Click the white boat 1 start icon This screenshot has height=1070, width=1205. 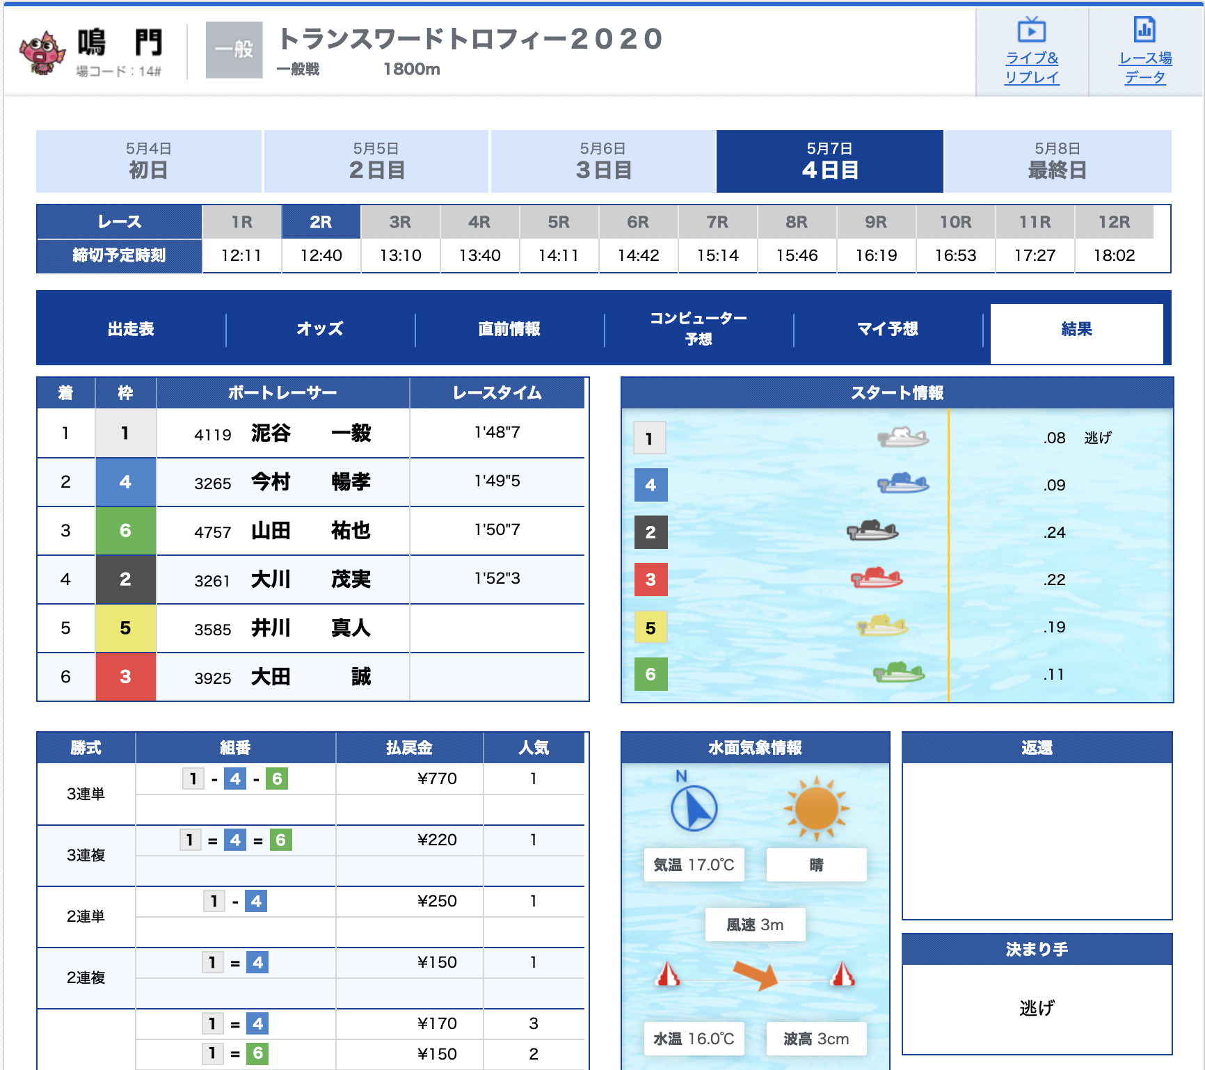click(903, 438)
